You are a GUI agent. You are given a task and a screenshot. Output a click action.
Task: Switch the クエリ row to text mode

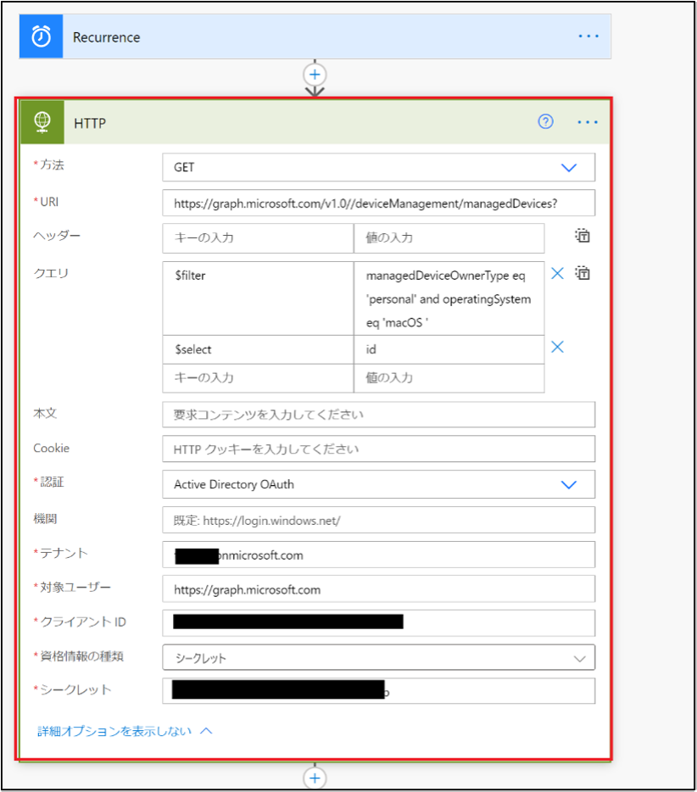583,273
